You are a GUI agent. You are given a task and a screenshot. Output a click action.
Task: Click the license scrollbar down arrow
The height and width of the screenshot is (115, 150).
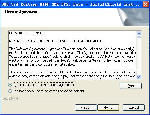pyautogui.click(x=139, y=77)
